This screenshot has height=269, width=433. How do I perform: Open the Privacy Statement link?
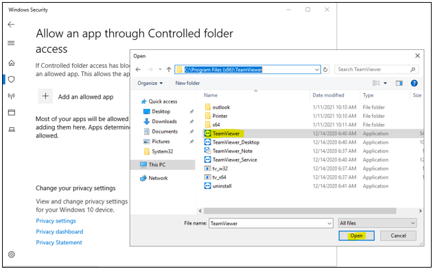59,242
